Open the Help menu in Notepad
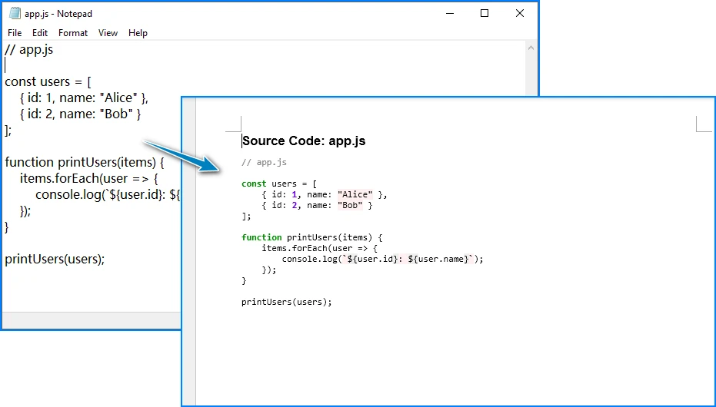 coord(138,33)
